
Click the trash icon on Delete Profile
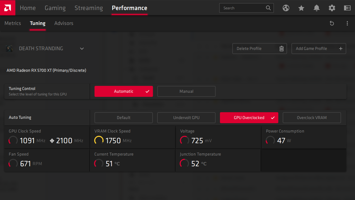(281, 48)
